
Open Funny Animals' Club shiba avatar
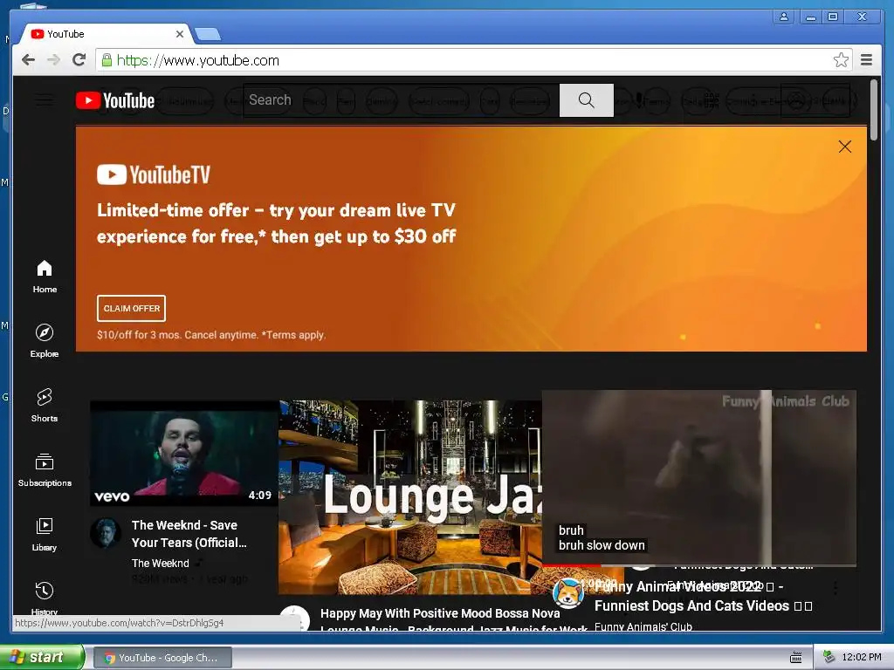[x=568, y=593]
